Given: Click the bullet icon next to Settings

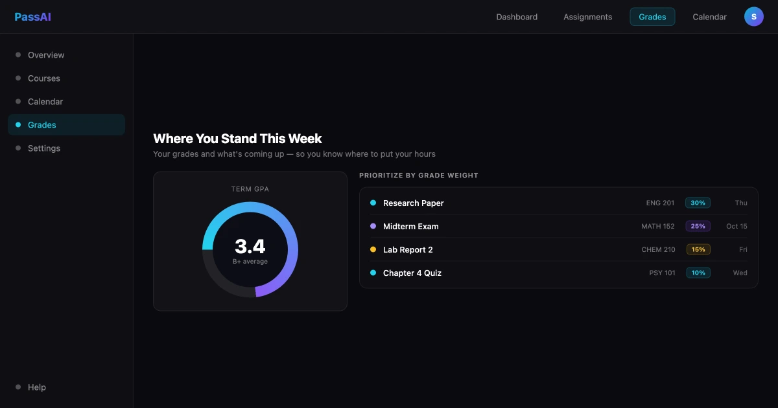Looking at the screenshot, I should tap(18, 148).
